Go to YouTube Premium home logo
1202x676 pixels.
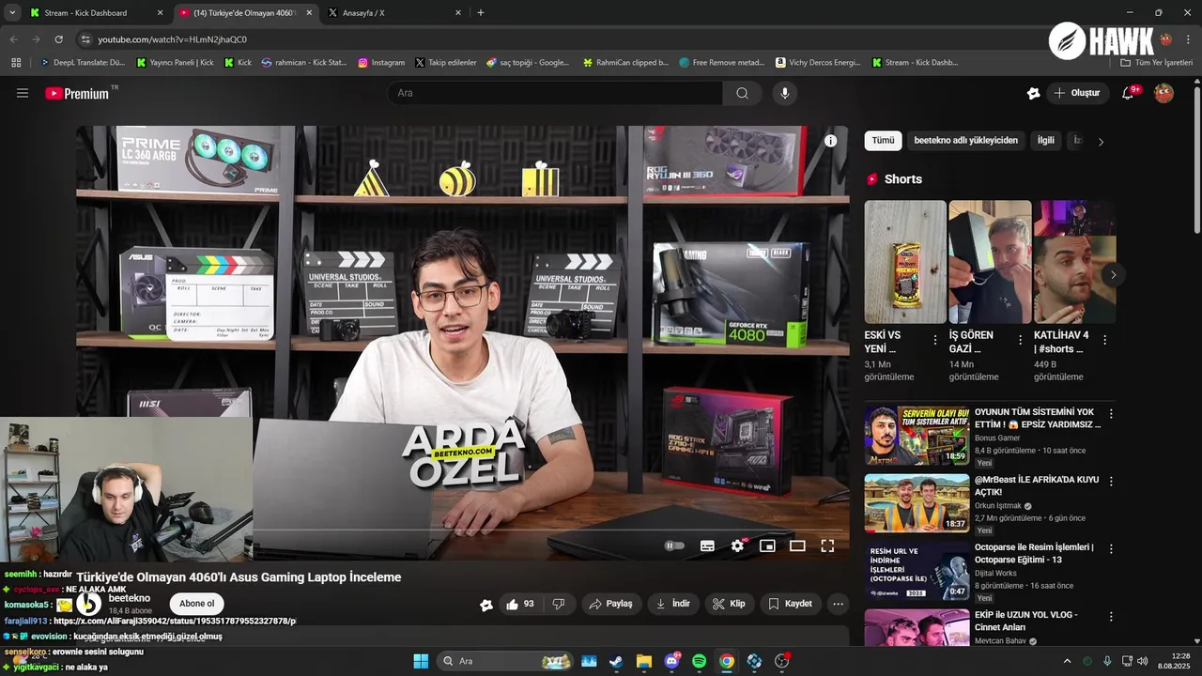77,93
